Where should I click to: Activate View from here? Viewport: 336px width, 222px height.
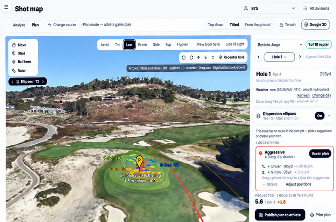(x=208, y=44)
